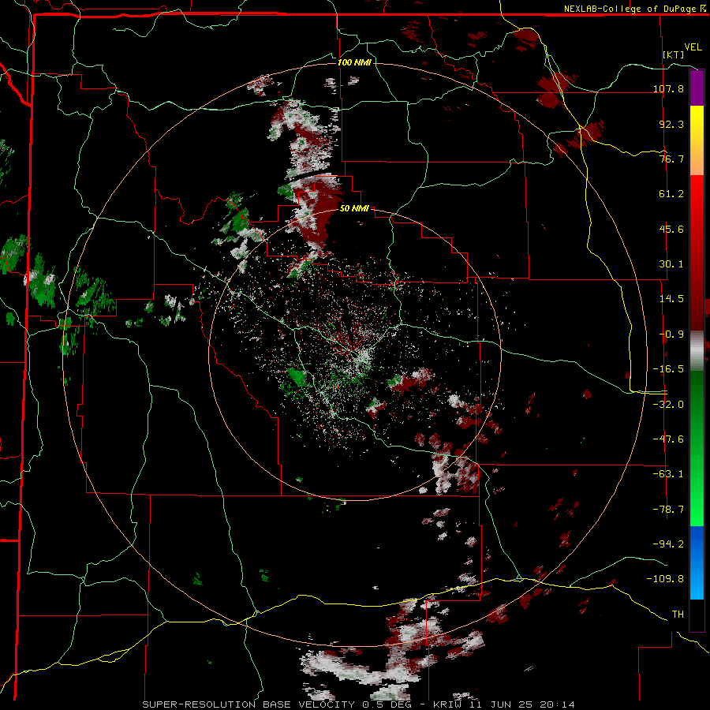The width and height of the screenshot is (710, 710).
Task: Select the 14.5 velocity scale value
Action: (x=671, y=299)
